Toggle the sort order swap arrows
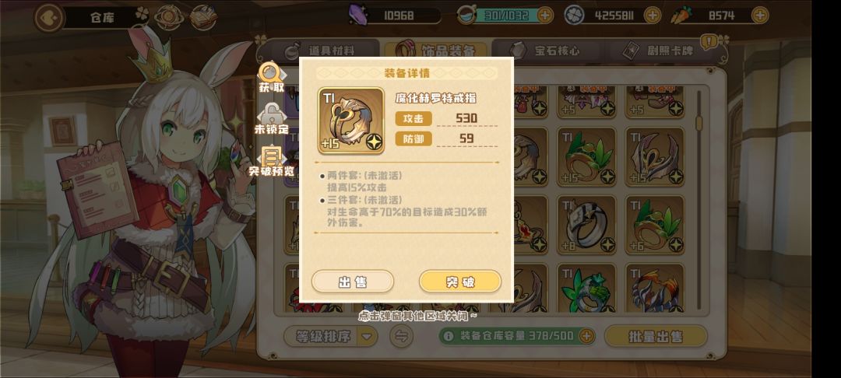This screenshot has width=841, height=378. point(401,336)
